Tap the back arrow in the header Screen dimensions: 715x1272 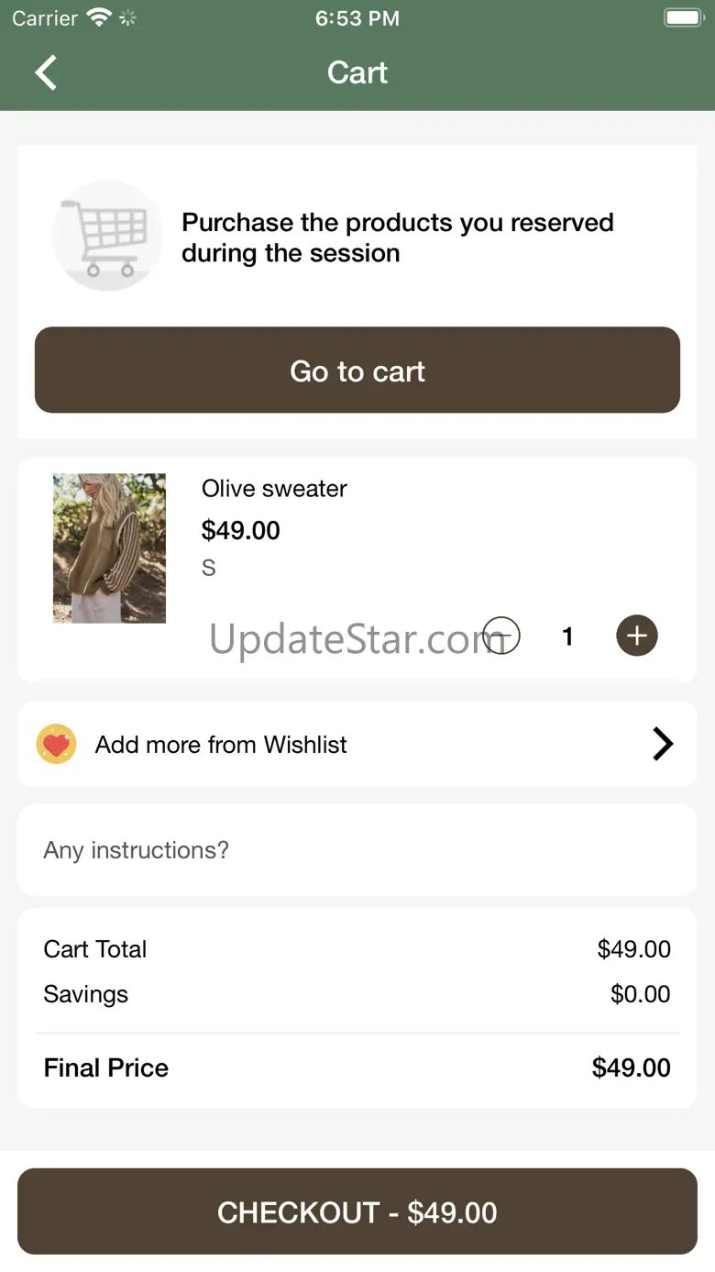[x=46, y=72]
